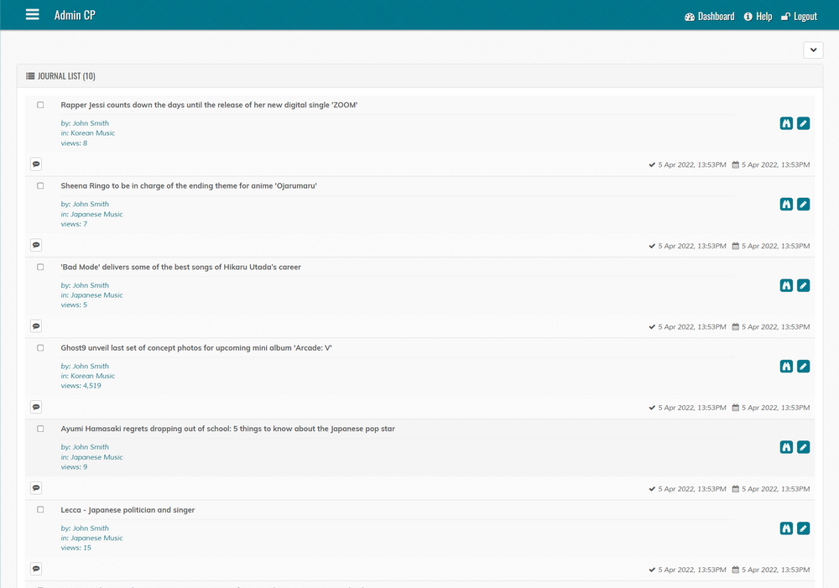The height and width of the screenshot is (588, 839).
Task: Select the checkbox for Sheena Ringo journal
Action: (x=40, y=186)
